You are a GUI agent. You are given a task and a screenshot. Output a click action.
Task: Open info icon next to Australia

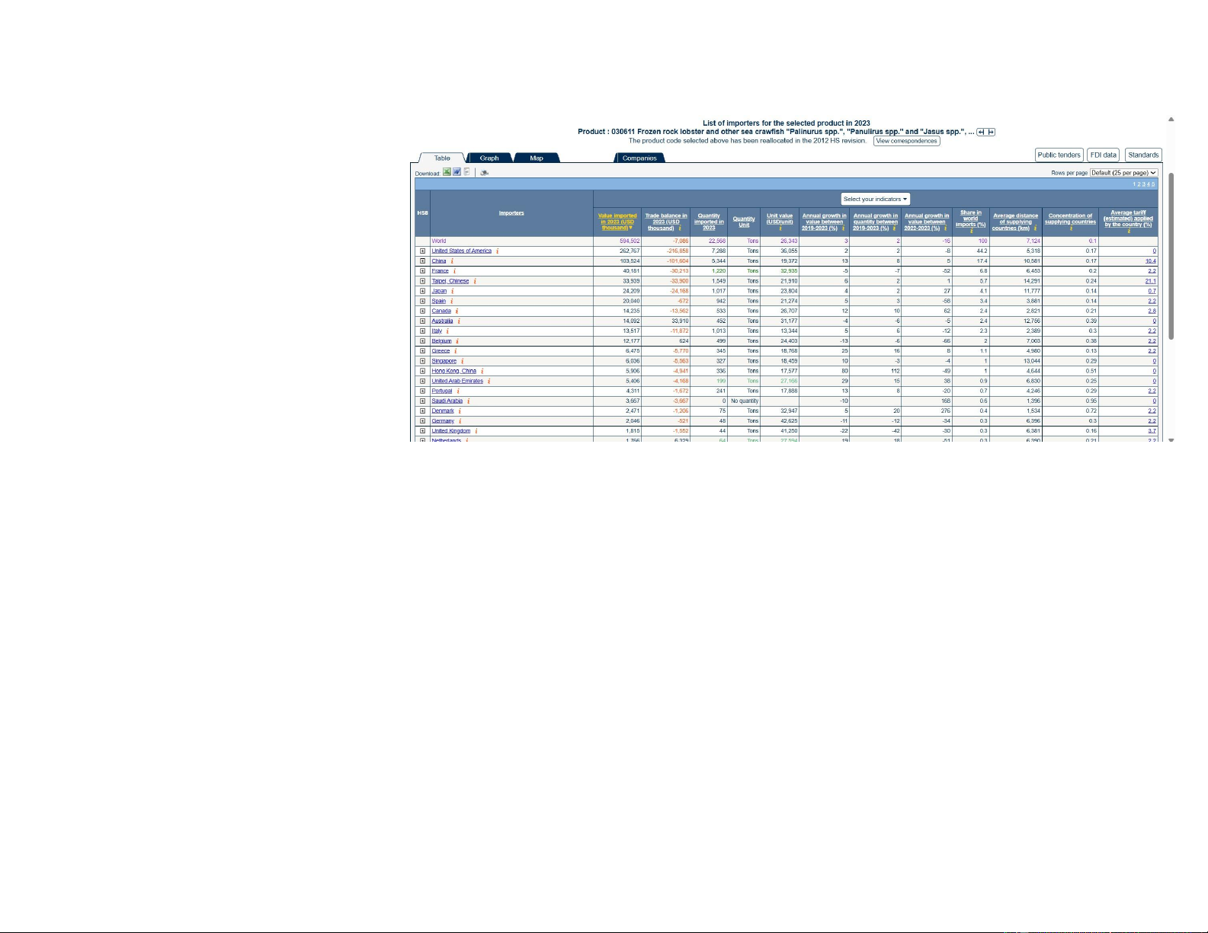click(459, 321)
